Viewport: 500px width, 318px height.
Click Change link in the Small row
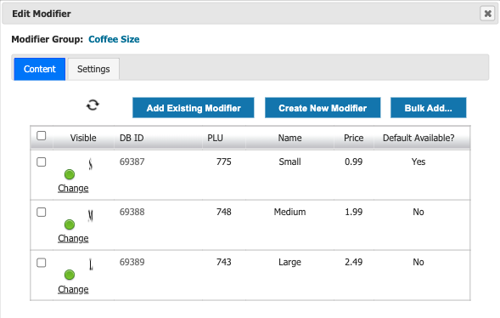pos(73,189)
